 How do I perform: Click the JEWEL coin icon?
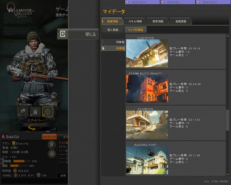click(16, 175)
